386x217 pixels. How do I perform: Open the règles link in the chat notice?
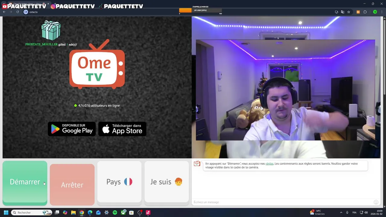click(x=270, y=164)
